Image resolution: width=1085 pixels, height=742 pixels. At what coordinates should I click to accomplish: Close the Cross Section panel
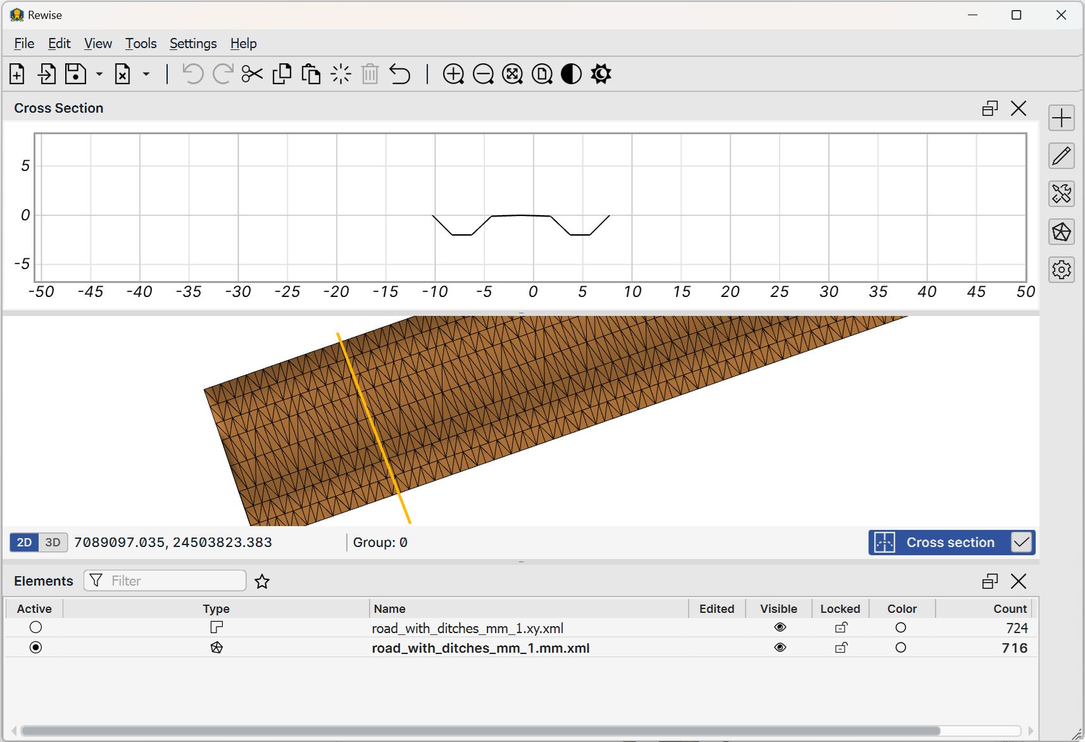coord(1019,108)
